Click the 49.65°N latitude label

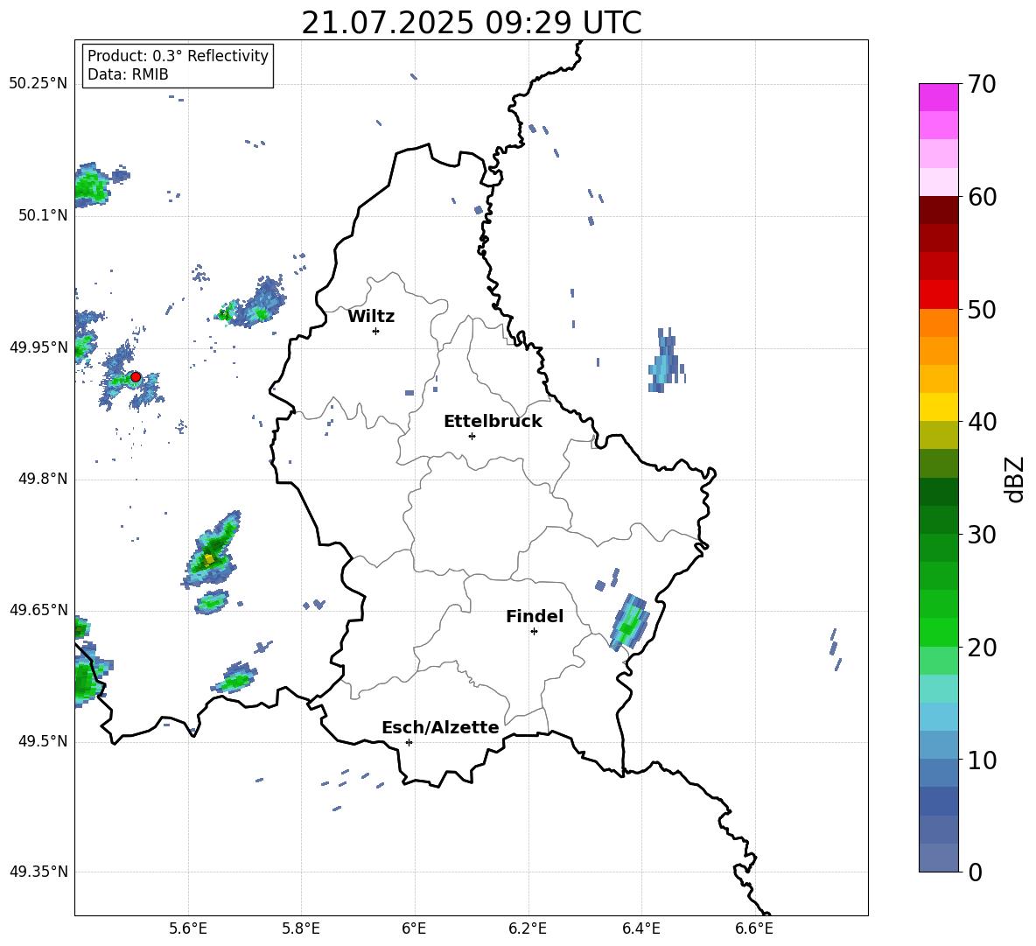[38, 609]
